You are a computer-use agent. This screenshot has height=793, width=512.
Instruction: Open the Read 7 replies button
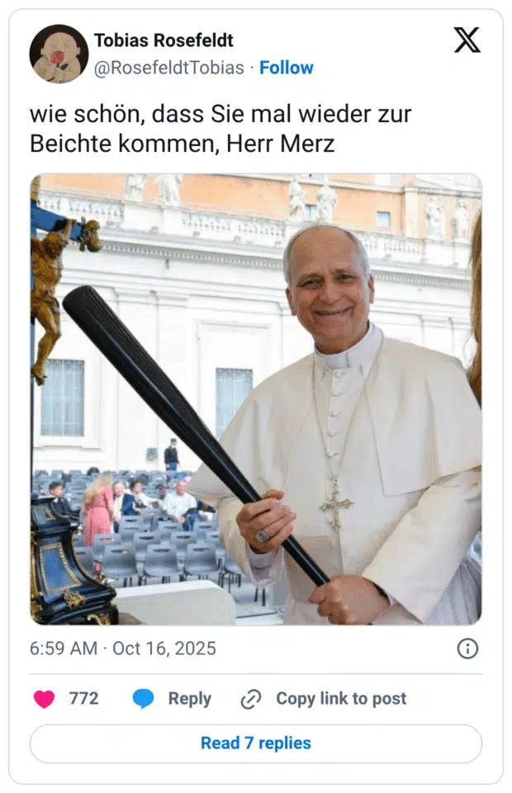click(x=256, y=743)
